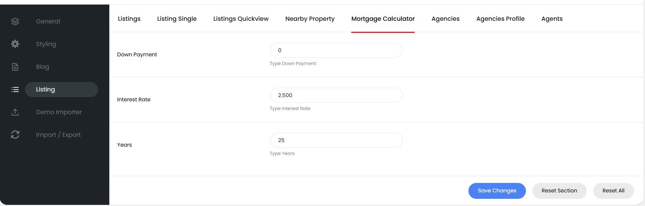This screenshot has width=645, height=206.
Task: Open the Listings Quickview tab
Action: coord(241,19)
